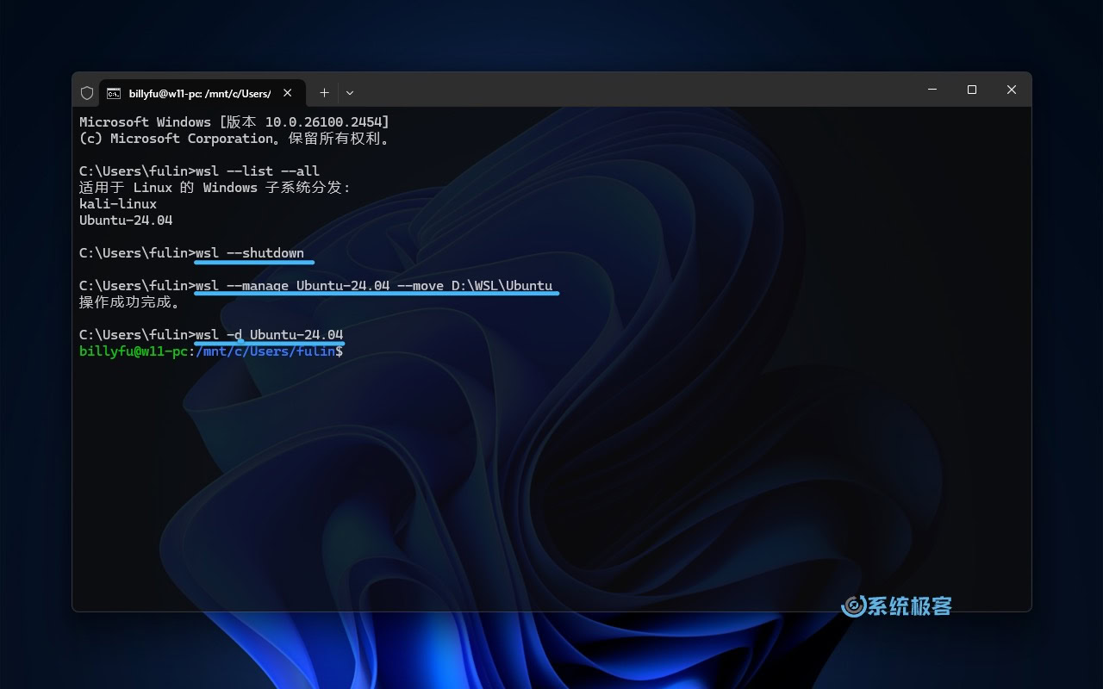Open a new tab with the plus button
Image resolution: width=1103 pixels, height=689 pixels.
(324, 92)
